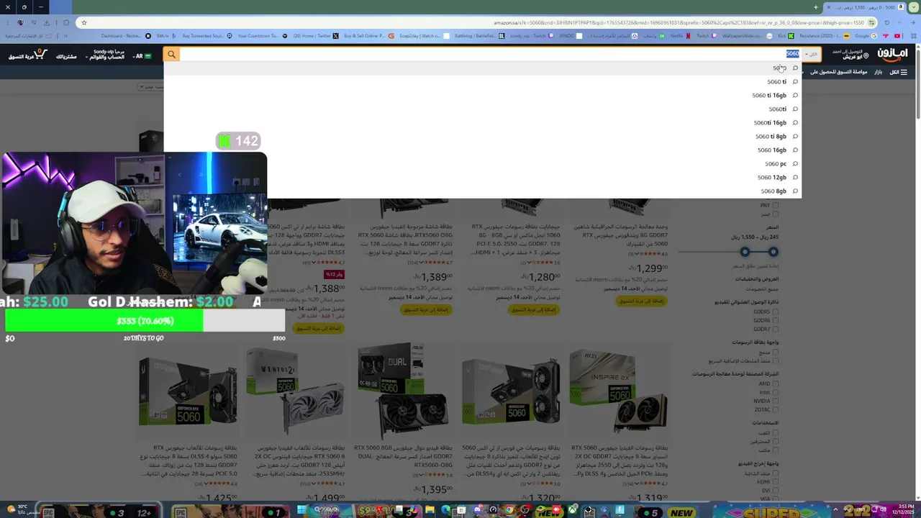Check the GDDR6 memory checkbox
The image size is (921, 518).
click(x=775, y=321)
